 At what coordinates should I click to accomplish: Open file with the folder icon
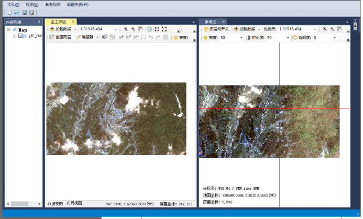(17, 12)
